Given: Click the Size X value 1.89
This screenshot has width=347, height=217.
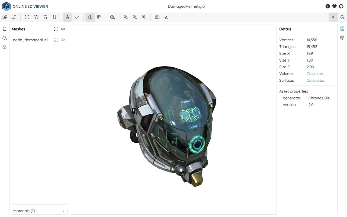Looking at the screenshot, I should pos(310,53).
